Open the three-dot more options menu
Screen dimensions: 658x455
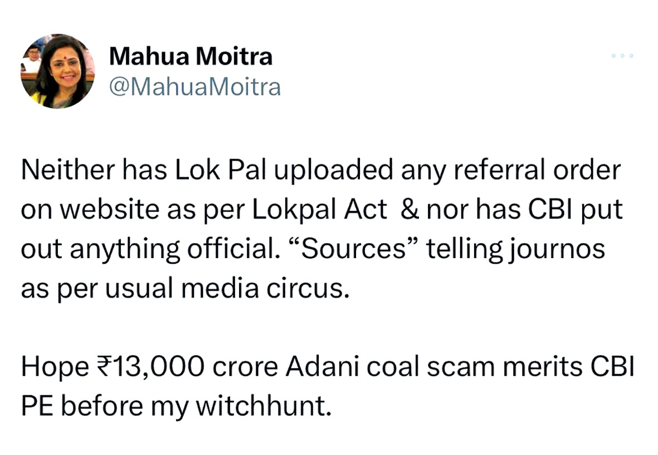coord(622,56)
